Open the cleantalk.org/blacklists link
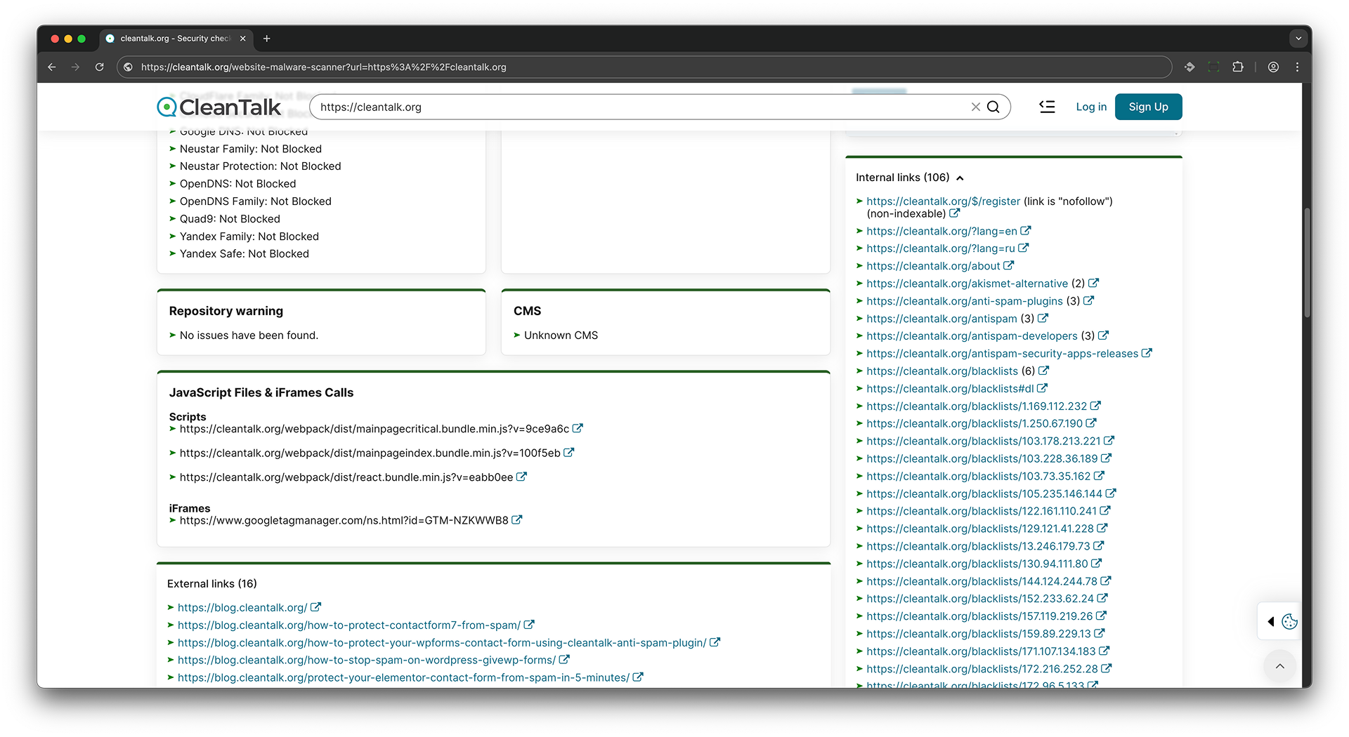Viewport: 1349px width, 737px height. pos(942,371)
